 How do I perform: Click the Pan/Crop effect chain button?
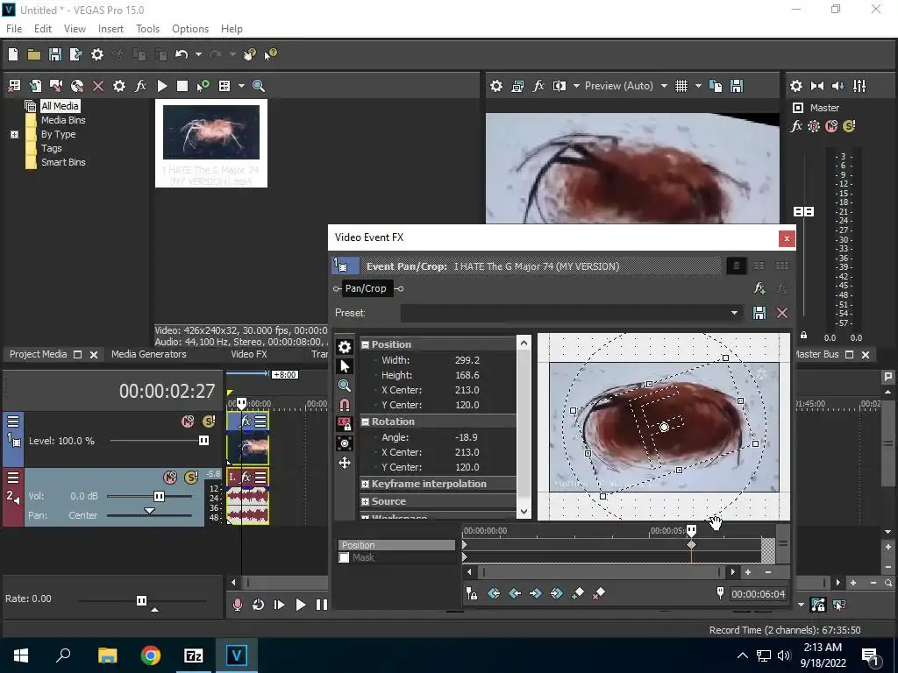pyautogui.click(x=365, y=288)
